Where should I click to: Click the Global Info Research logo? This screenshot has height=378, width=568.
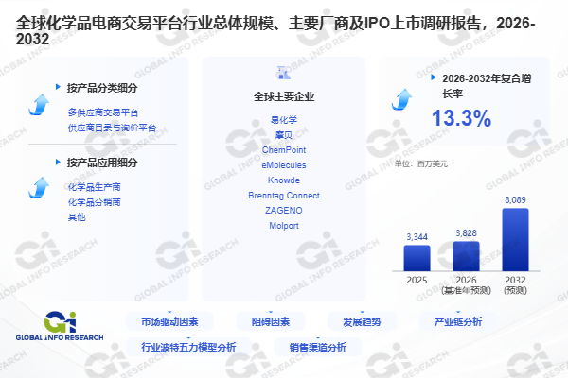[x=60, y=326]
